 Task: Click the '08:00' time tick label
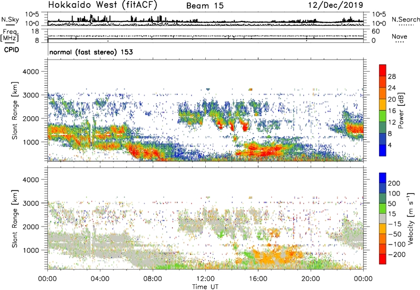(x=153, y=279)
